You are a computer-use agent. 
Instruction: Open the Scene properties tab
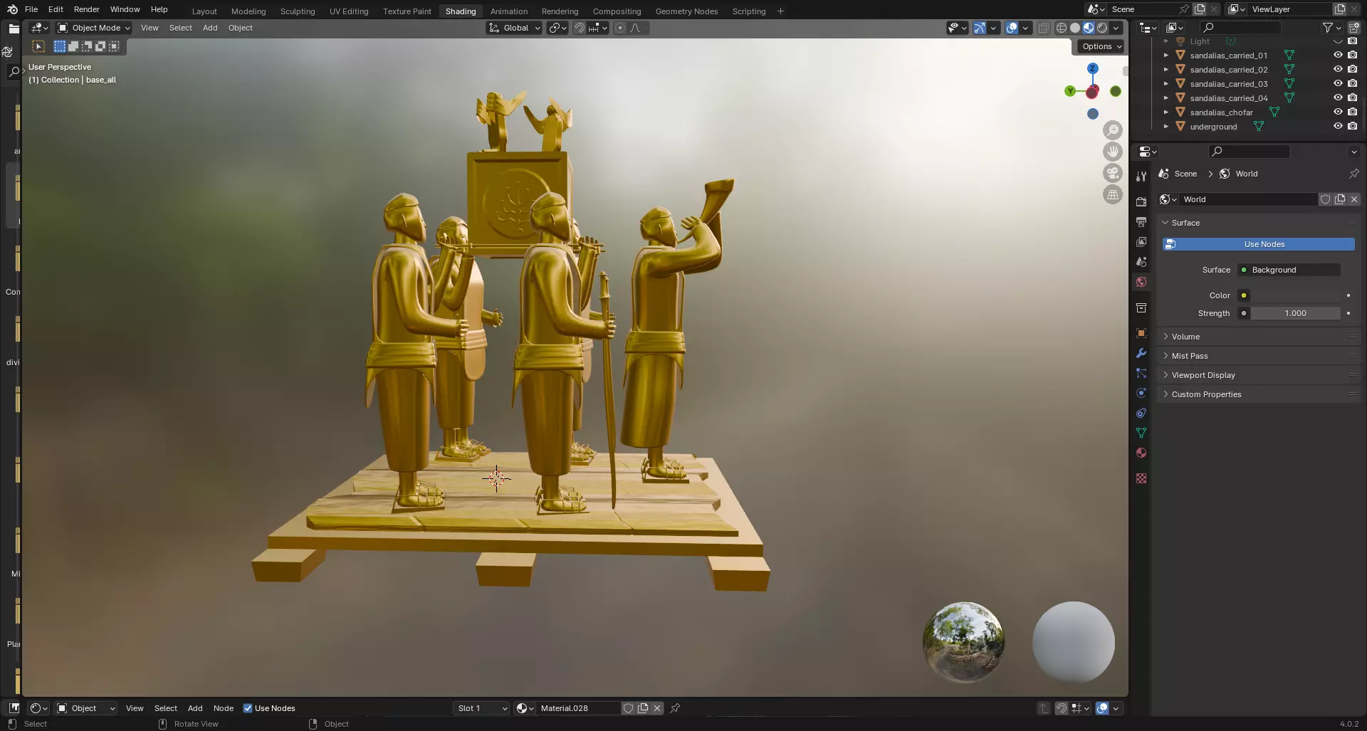1141,262
